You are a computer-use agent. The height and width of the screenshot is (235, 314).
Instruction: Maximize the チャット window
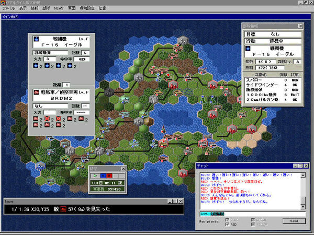tap(300, 166)
